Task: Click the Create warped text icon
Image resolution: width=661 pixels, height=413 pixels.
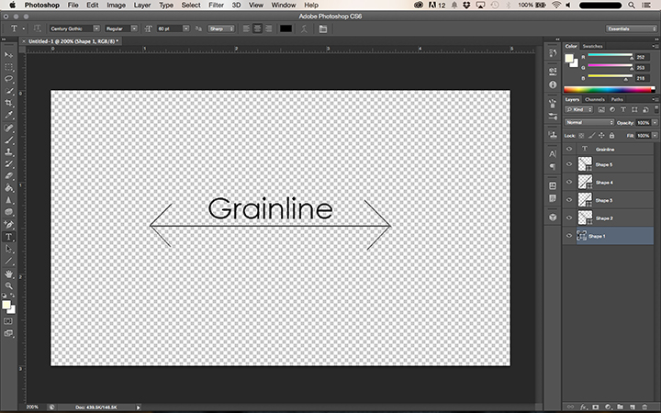Action: click(x=304, y=28)
